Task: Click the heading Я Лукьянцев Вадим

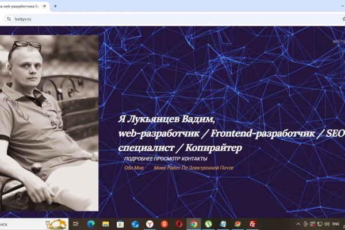Action: tap(166, 119)
